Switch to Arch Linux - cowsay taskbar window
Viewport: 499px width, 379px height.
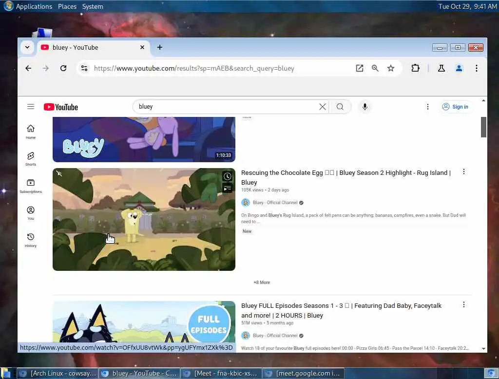click(x=58, y=374)
